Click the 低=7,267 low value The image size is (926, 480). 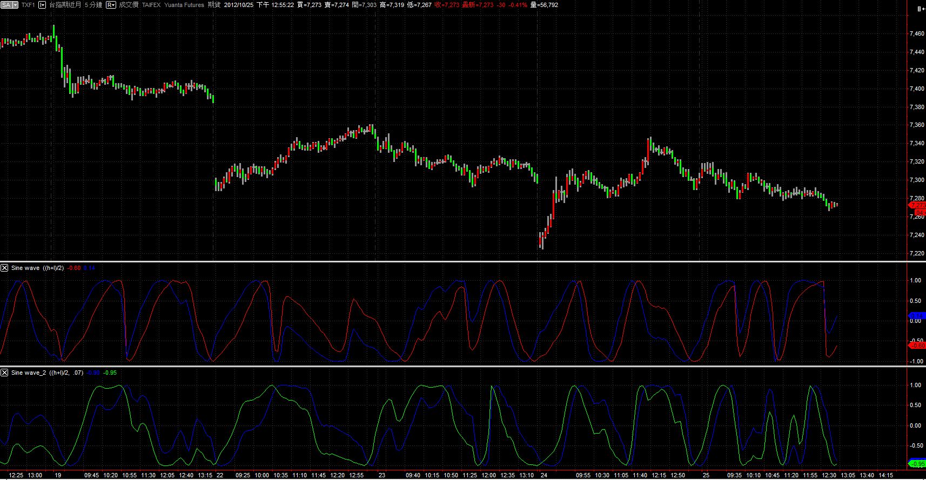[x=419, y=5]
